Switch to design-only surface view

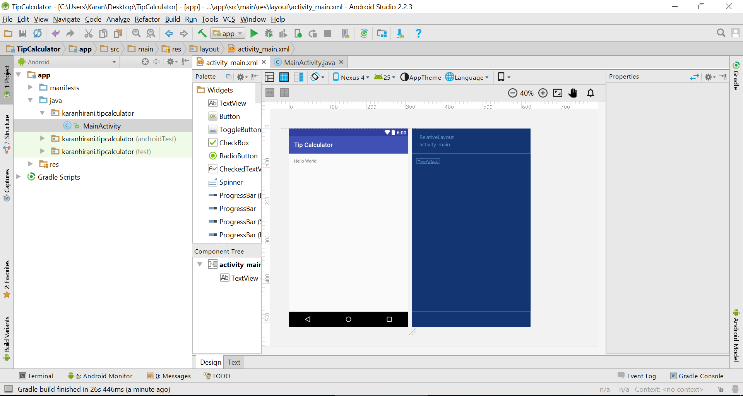click(x=269, y=77)
